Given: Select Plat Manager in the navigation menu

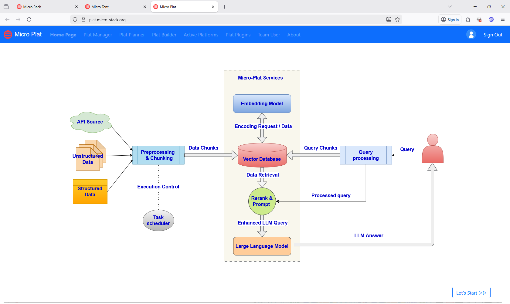Looking at the screenshot, I should click(x=98, y=35).
